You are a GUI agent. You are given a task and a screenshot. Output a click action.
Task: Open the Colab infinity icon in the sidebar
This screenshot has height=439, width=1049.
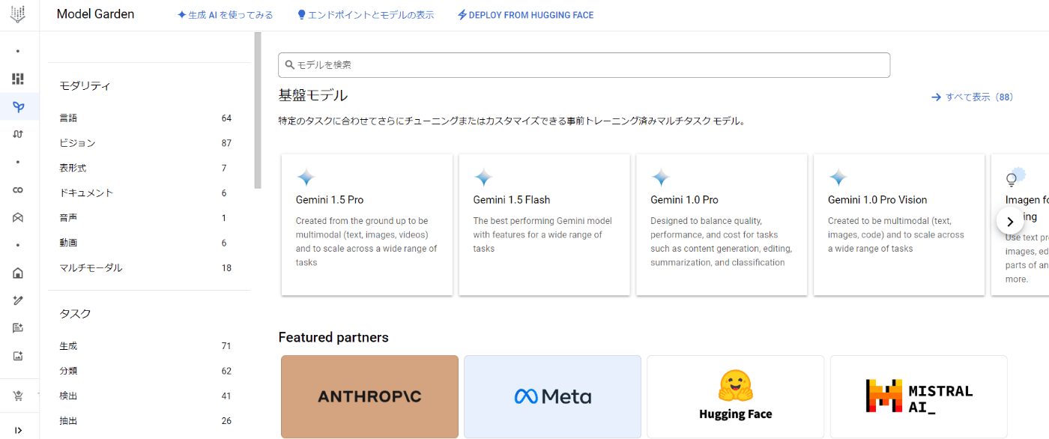pyautogui.click(x=18, y=190)
